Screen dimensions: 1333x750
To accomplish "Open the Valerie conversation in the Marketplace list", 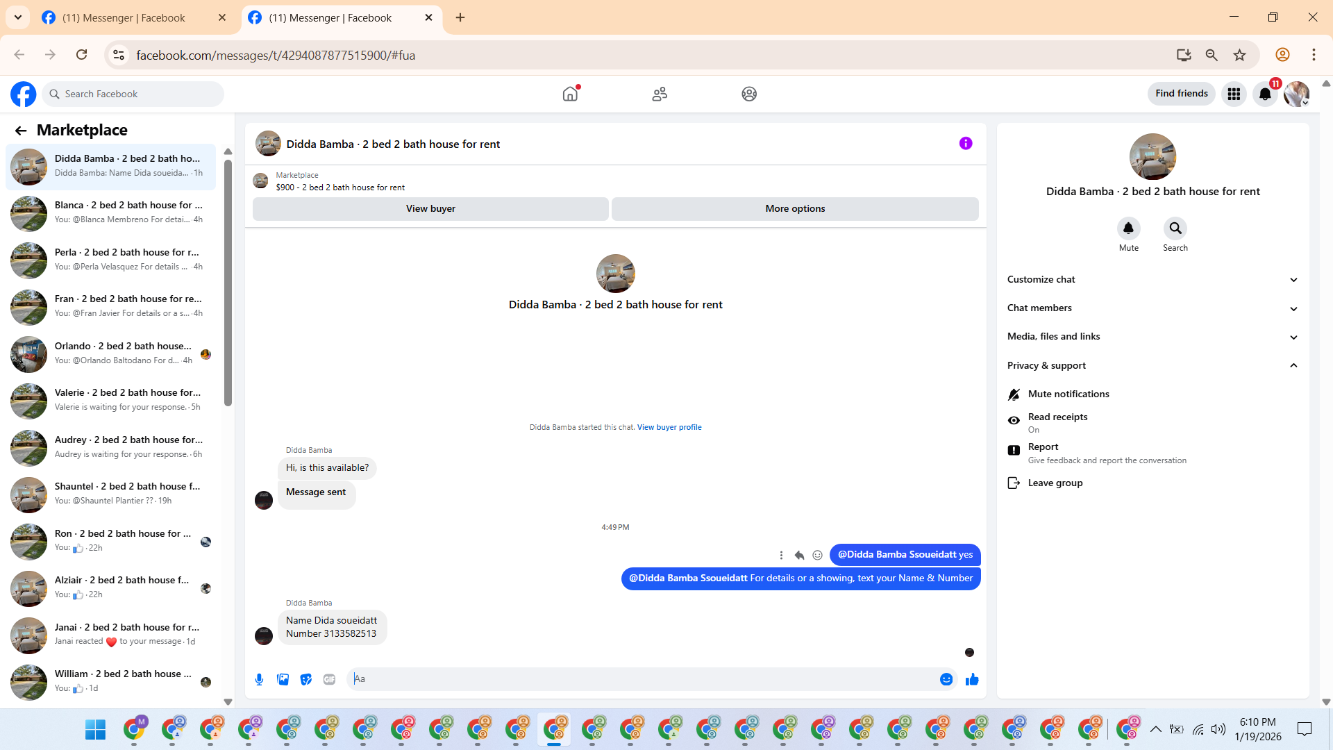I will 111,400.
